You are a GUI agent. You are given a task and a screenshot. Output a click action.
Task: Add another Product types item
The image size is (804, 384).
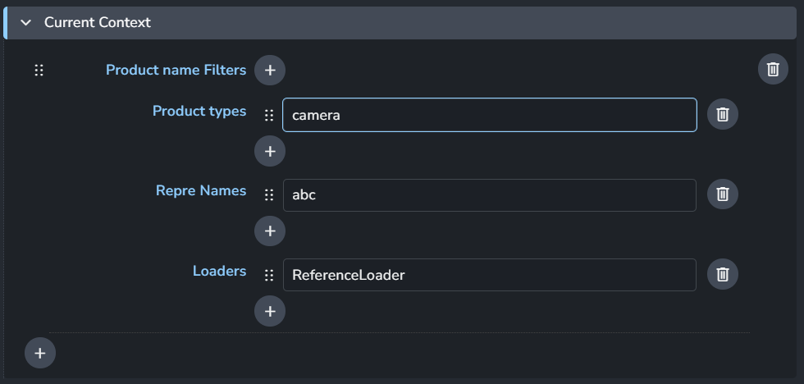pos(270,151)
